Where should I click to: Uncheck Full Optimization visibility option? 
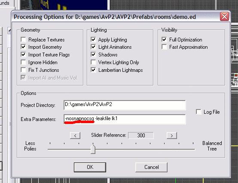[x=164, y=40]
